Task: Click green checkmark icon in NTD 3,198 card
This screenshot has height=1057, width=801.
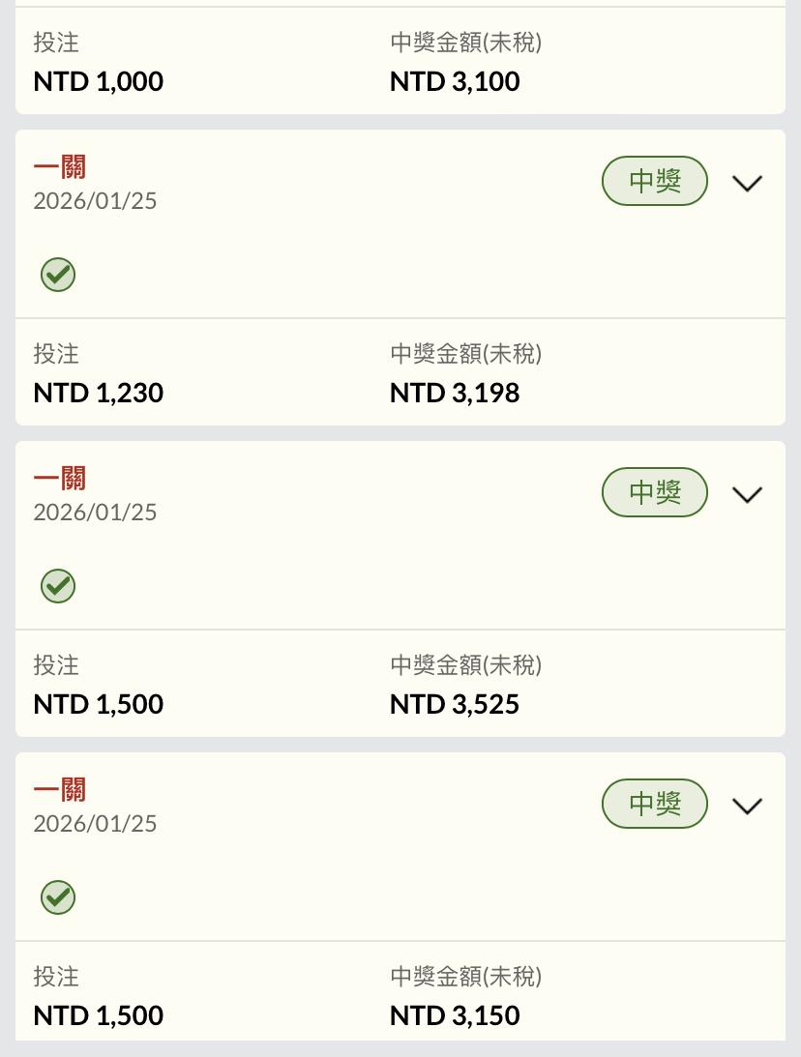Action: pyautogui.click(x=58, y=275)
